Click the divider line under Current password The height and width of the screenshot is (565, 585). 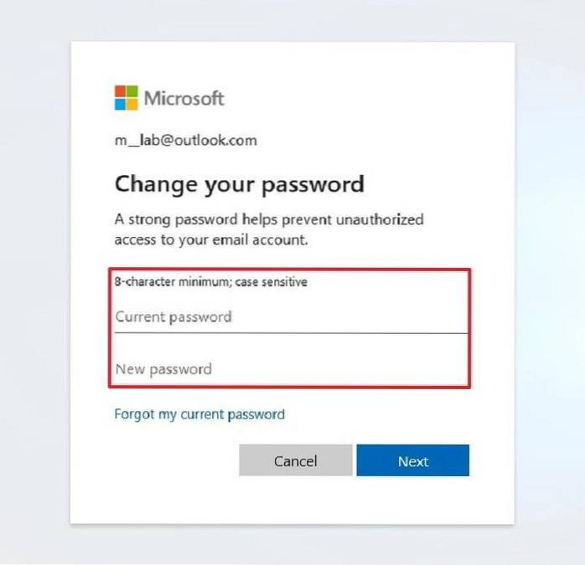(x=289, y=333)
